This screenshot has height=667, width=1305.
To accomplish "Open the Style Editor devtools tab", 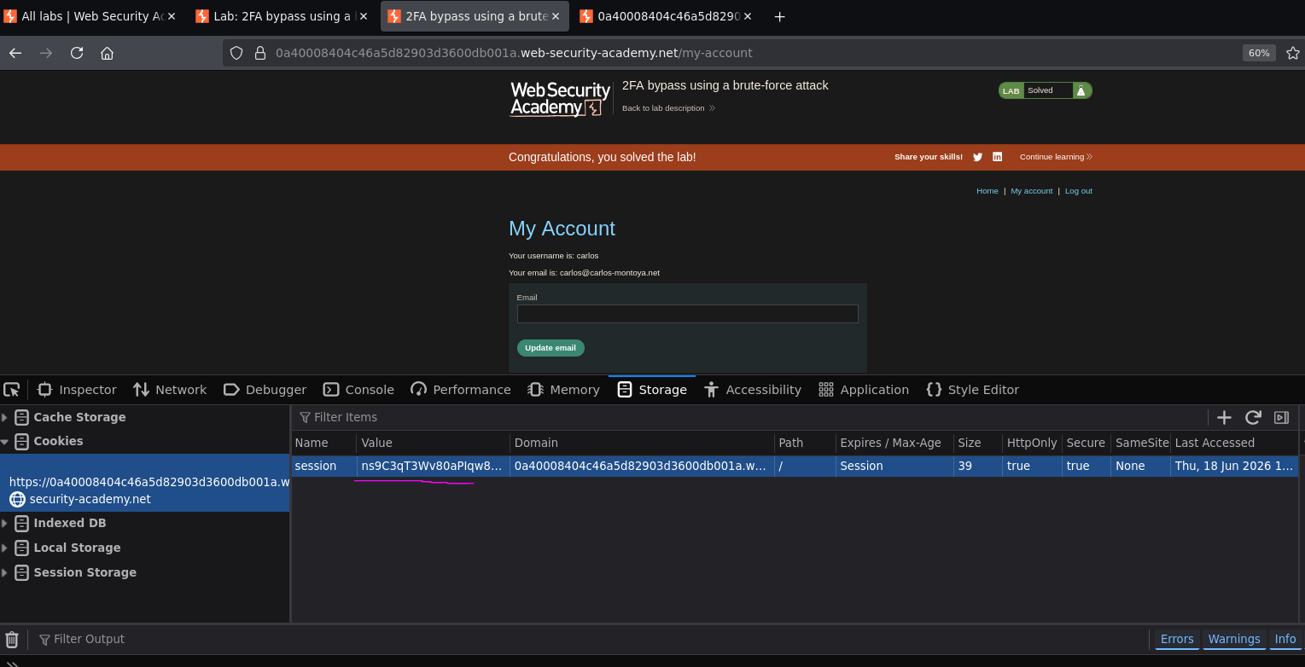I will [x=973, y=390].
